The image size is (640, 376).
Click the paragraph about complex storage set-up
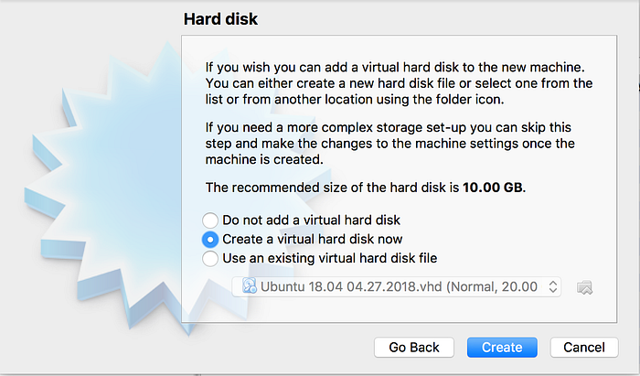[389, 144]
